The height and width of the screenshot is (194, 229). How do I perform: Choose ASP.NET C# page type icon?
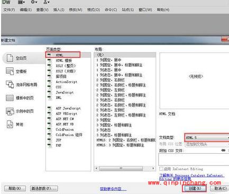click(x=50, y=119)
